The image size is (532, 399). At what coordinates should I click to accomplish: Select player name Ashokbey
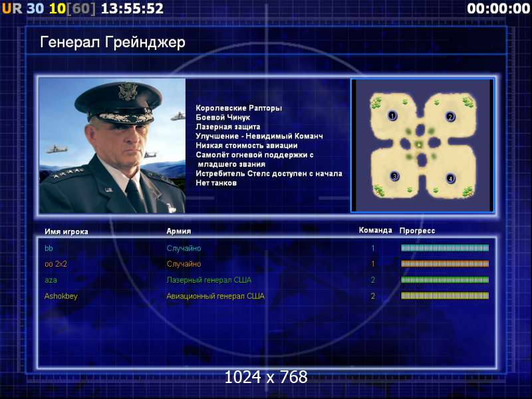coord(61,296)
